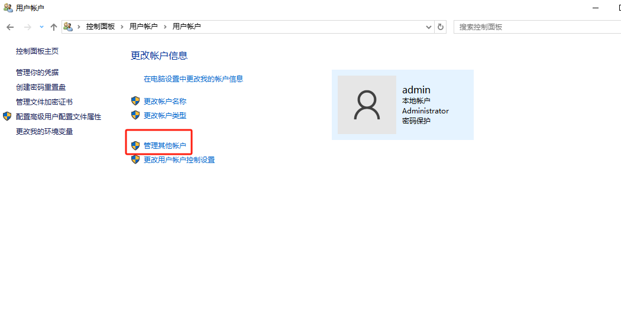Click the admin account name text
This screenshot has height=329, width=621.
click(x=416, y=90)
